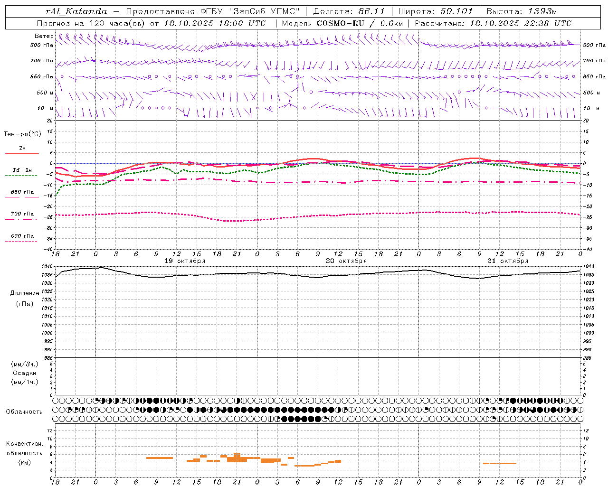The image size is (608, 486).
Task: Click the Осадки panel label
Action: 25,373
